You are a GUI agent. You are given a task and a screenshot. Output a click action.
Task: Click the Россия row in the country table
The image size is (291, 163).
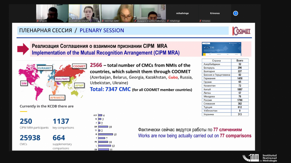(x=225, y=100)
